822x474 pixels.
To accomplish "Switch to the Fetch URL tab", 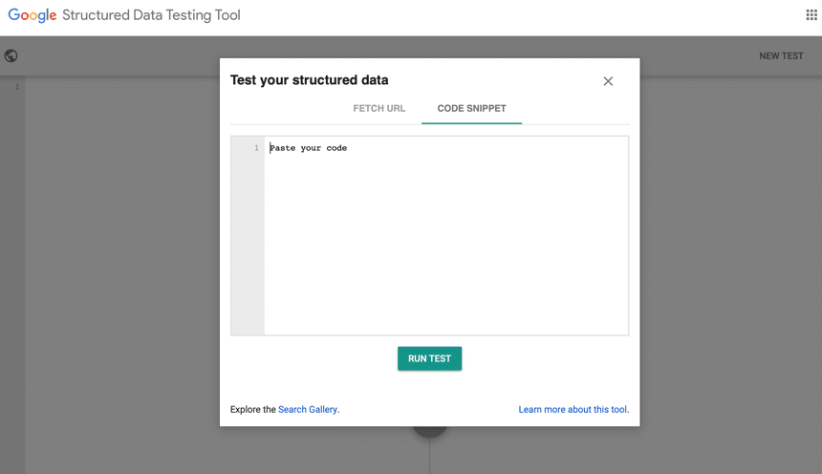I will (379, 109).
